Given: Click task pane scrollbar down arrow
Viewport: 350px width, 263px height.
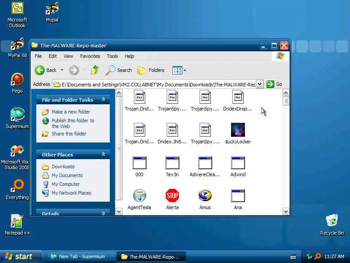Looking at the screenshot, I should [x=119, y=211].
